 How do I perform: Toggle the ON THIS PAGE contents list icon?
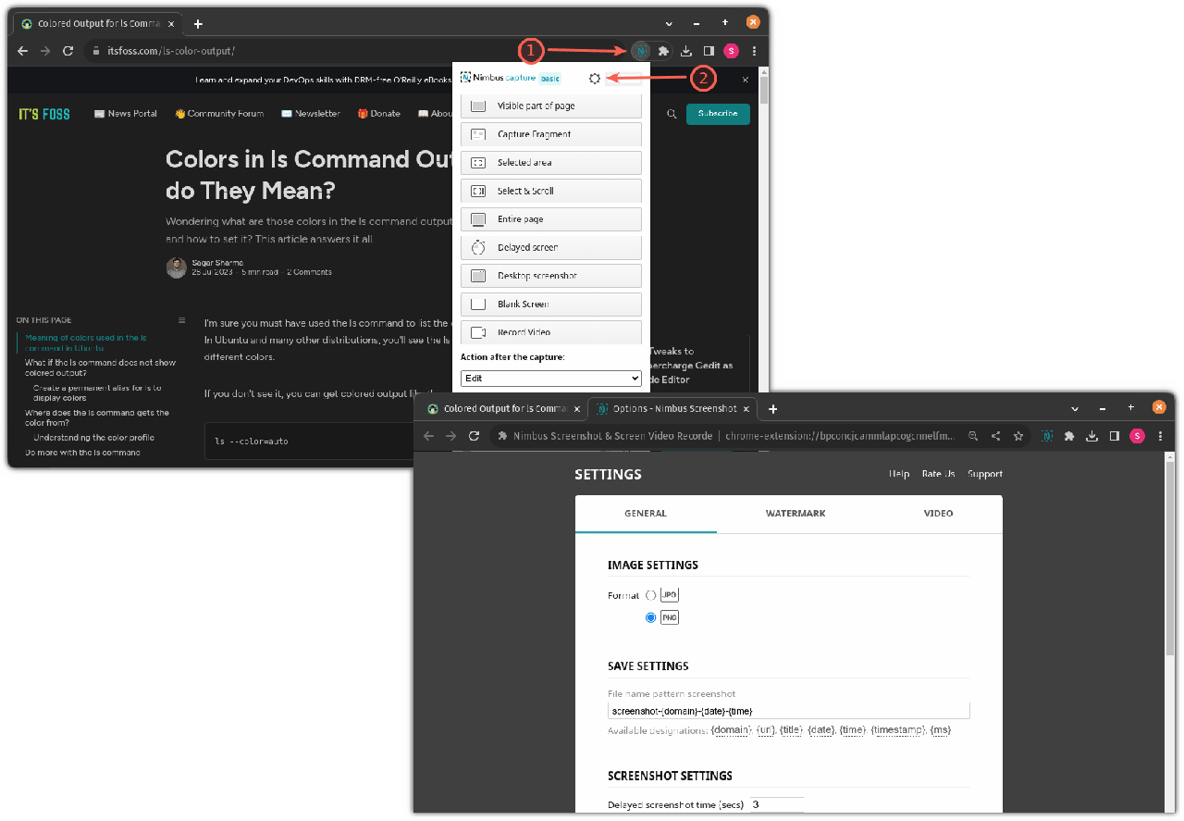[x=181, y=320]
